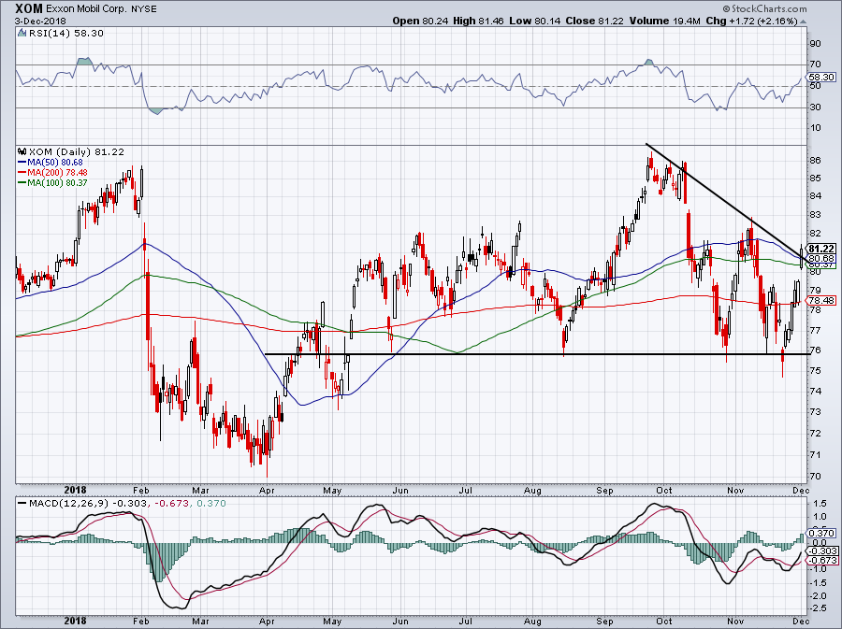Click the Nov label under the MACD panel
This screenshot has height=629, width=842.
click(735, 622)
